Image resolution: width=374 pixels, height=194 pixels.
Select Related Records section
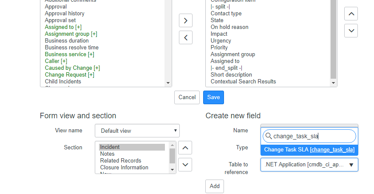pos(132,160)
